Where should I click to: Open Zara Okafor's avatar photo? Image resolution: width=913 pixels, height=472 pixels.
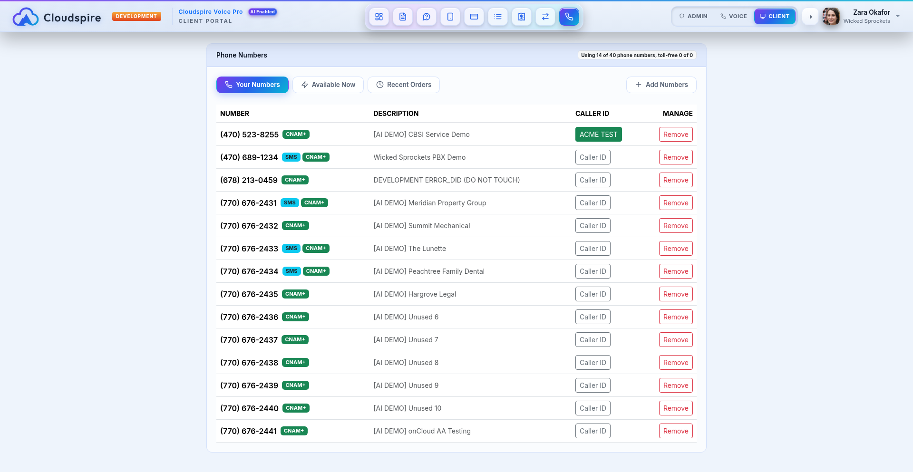[x=831, y=16]
